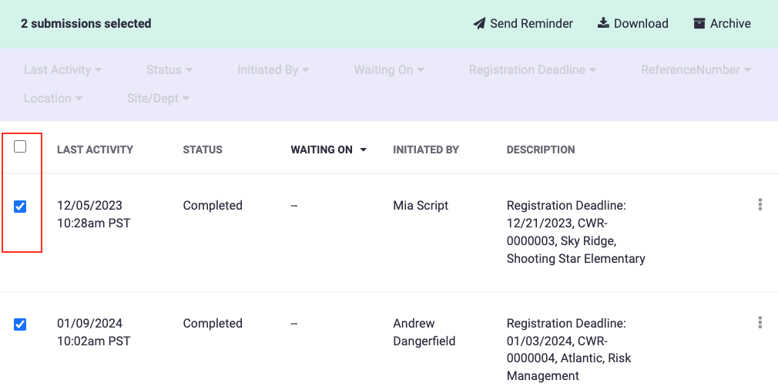Expand the Location filter dropdown
Viewport: 778px width, 390px height.
click(x=52, y=99)
